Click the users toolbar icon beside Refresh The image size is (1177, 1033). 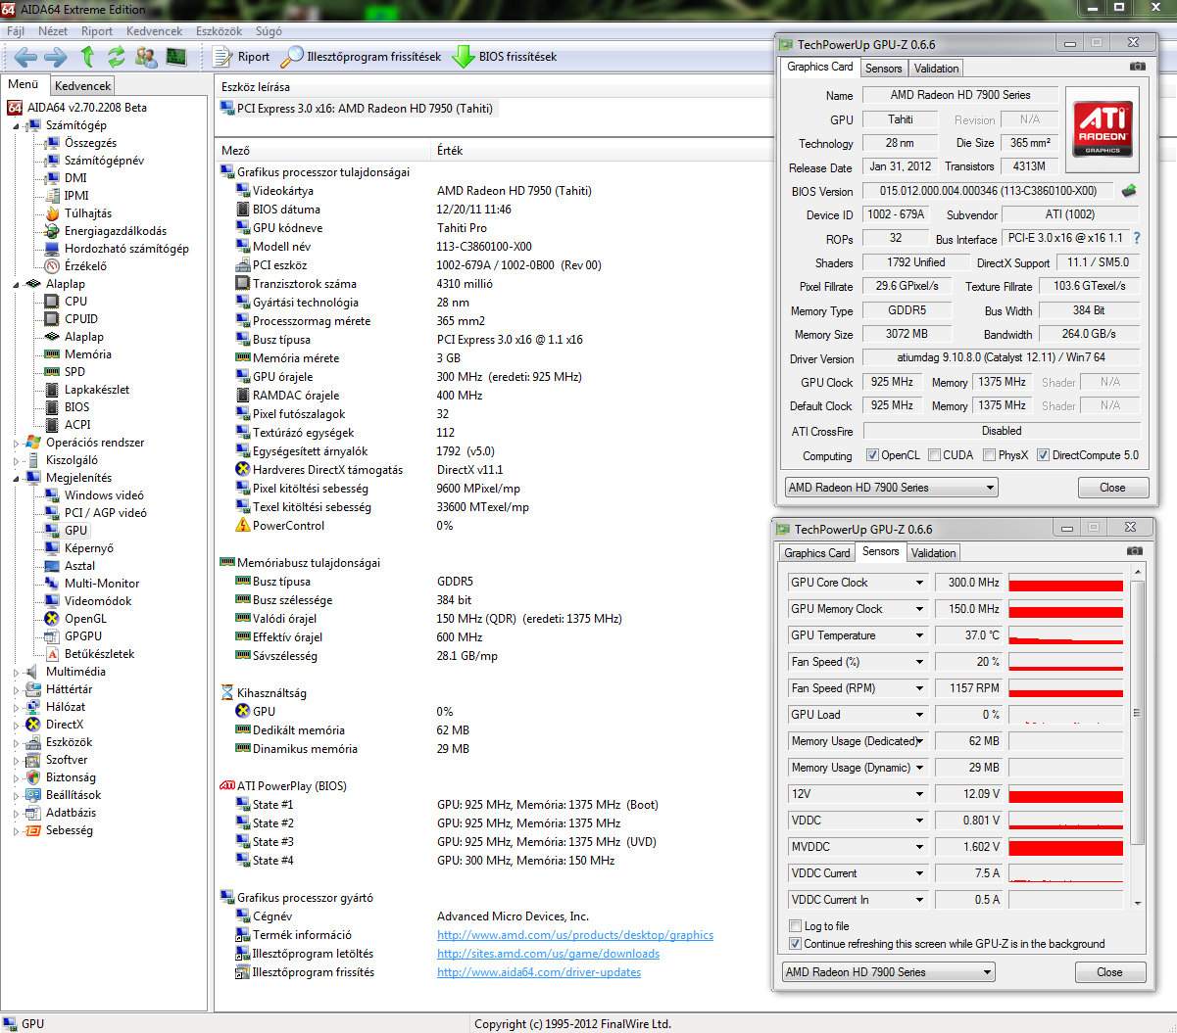(146, 56)
